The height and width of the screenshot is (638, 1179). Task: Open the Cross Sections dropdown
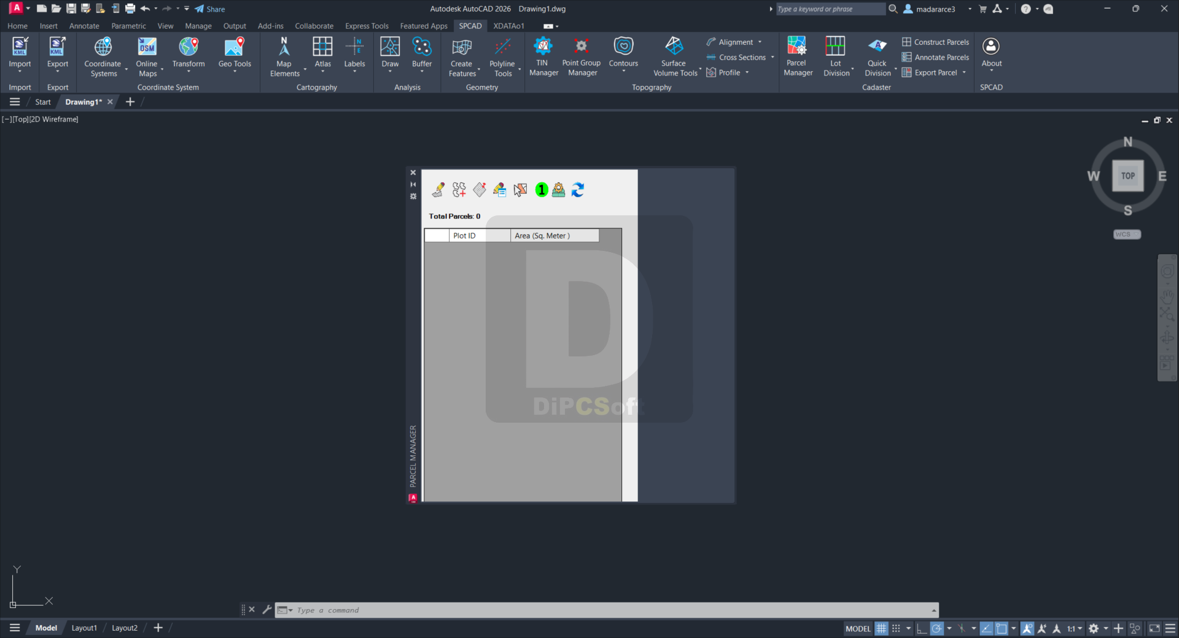coord(772,57)
